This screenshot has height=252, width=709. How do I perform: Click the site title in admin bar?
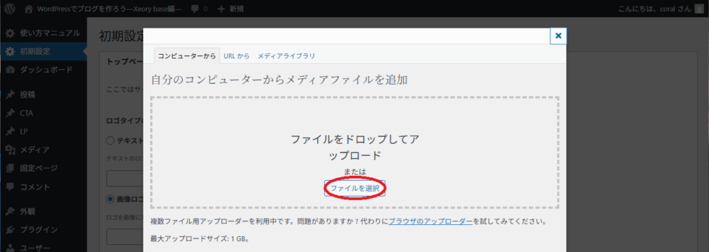[x=110, y=8]
